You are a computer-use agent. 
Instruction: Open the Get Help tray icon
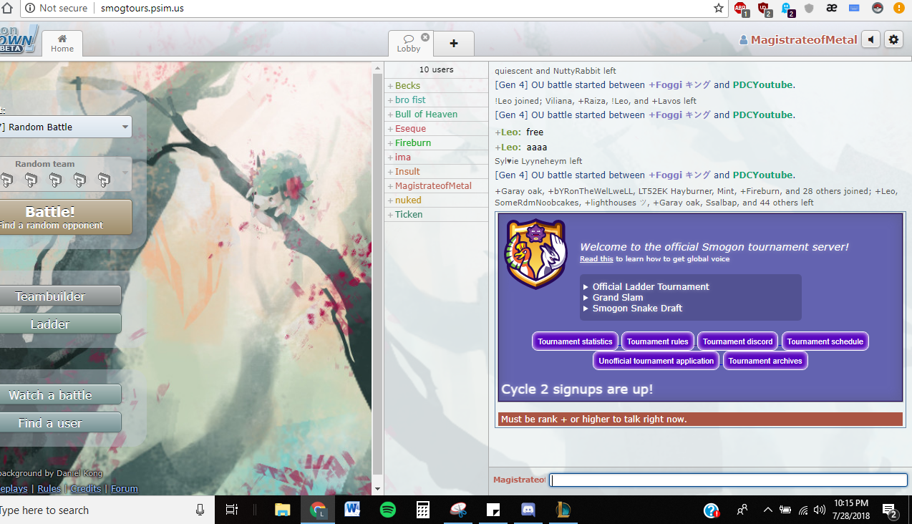(x=711, y=510)
